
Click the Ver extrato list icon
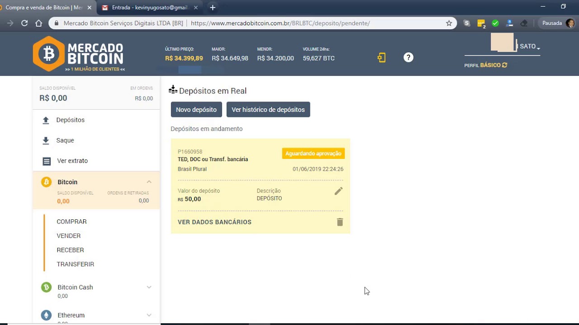[46, 161]
